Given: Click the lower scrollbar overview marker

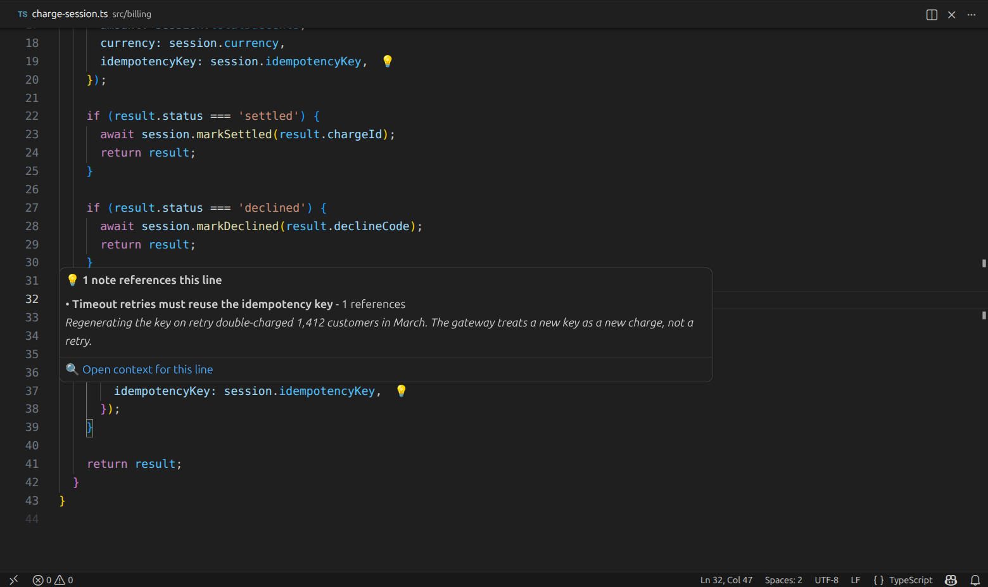Looking at the screenshot, I should (984, 315).
